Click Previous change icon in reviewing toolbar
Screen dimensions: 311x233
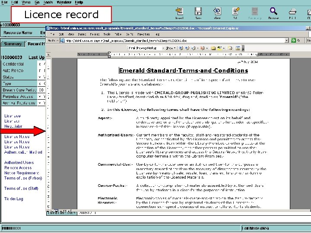[x=181, y=48]
